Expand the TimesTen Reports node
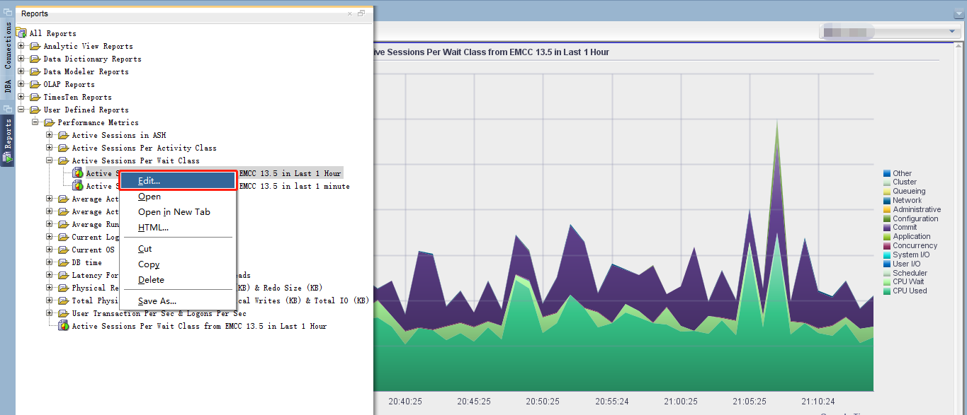Image resolution: width=967 pixels, height=415 pixels. click(x=21, y=97)
